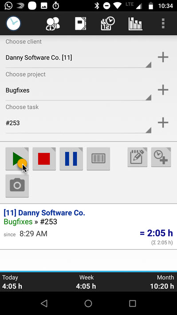Open the projects folder icon in toolbar
Viewport: 177px width, 315px height.
[x=80, y=24]
